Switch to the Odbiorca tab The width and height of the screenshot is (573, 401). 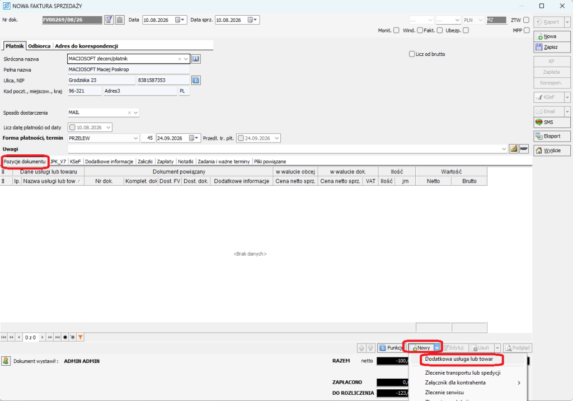tap(39, 46)
